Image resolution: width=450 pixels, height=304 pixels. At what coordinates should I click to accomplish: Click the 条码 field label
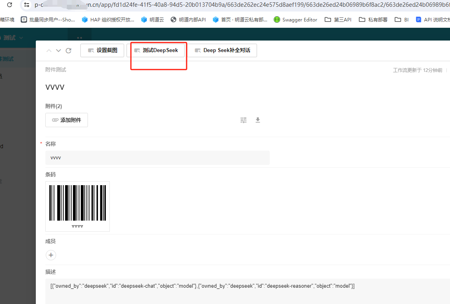click(51, 174)
